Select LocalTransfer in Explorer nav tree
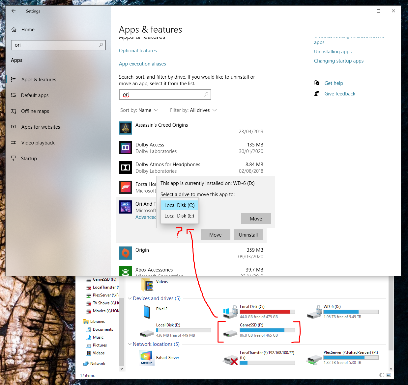 tap(102, 287)
